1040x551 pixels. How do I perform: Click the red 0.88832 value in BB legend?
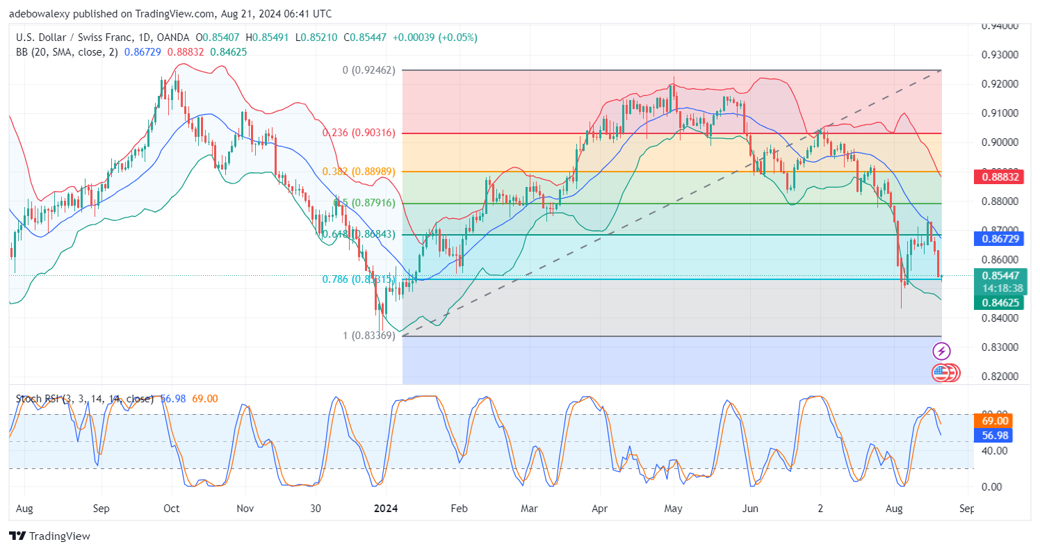tap(186, 52)
